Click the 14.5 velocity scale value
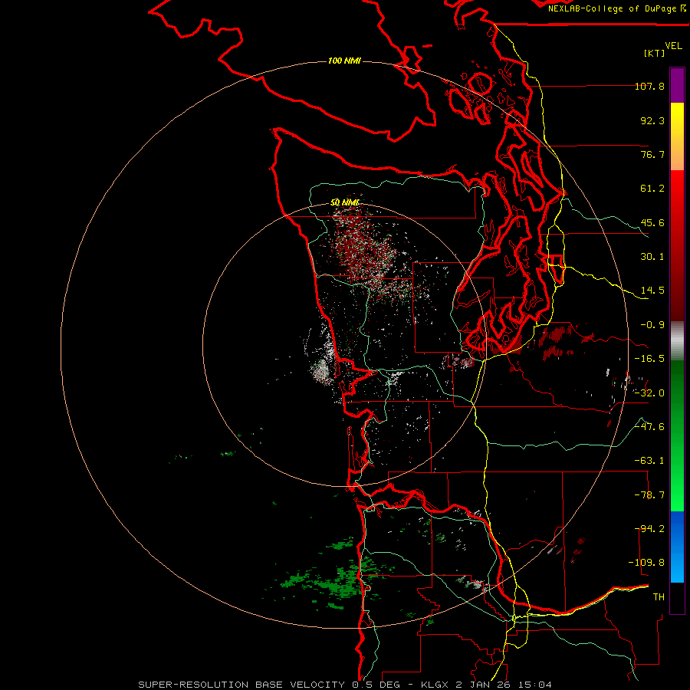Image resolution: width=690 pixels, height=690 pixels. pos(652,291)
